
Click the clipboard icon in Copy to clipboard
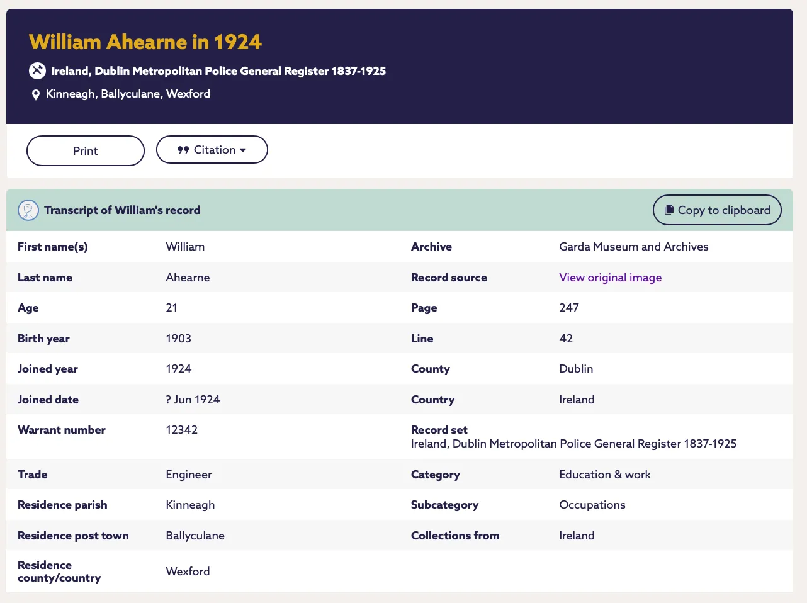[669, 210]
